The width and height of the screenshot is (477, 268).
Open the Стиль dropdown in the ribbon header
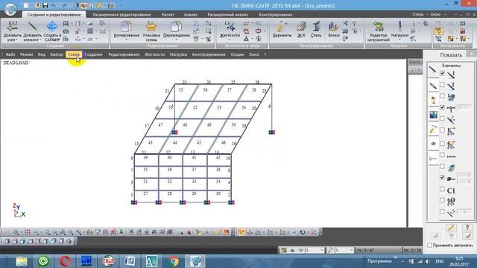420,14
